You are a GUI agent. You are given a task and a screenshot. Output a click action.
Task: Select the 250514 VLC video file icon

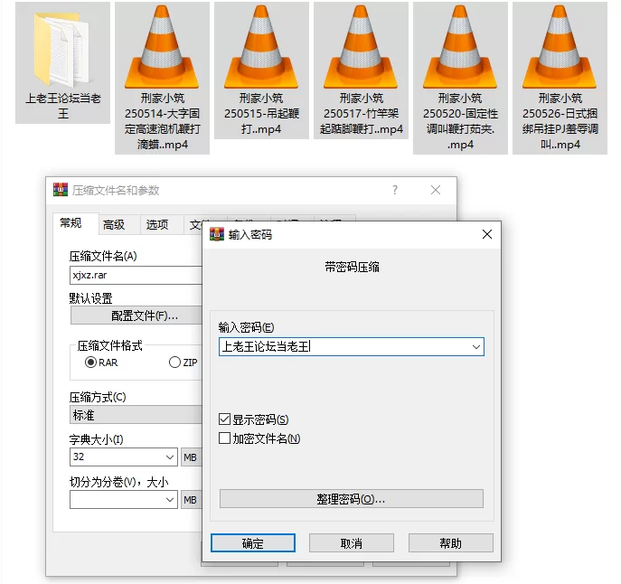tap(162, 47)
